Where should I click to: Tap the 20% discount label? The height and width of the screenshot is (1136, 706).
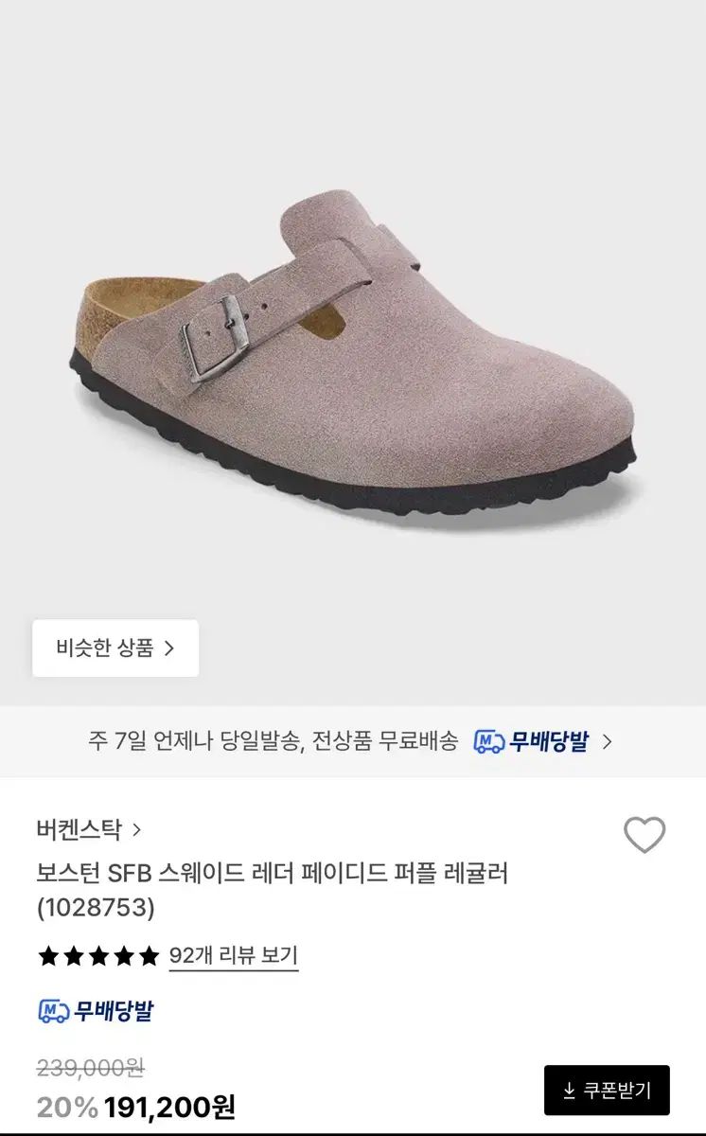tap(67, 1107)
